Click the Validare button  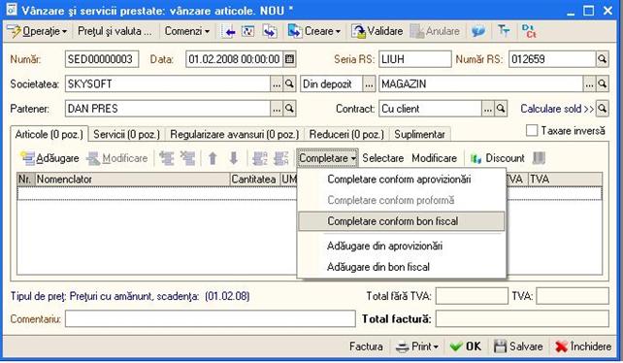377,31
